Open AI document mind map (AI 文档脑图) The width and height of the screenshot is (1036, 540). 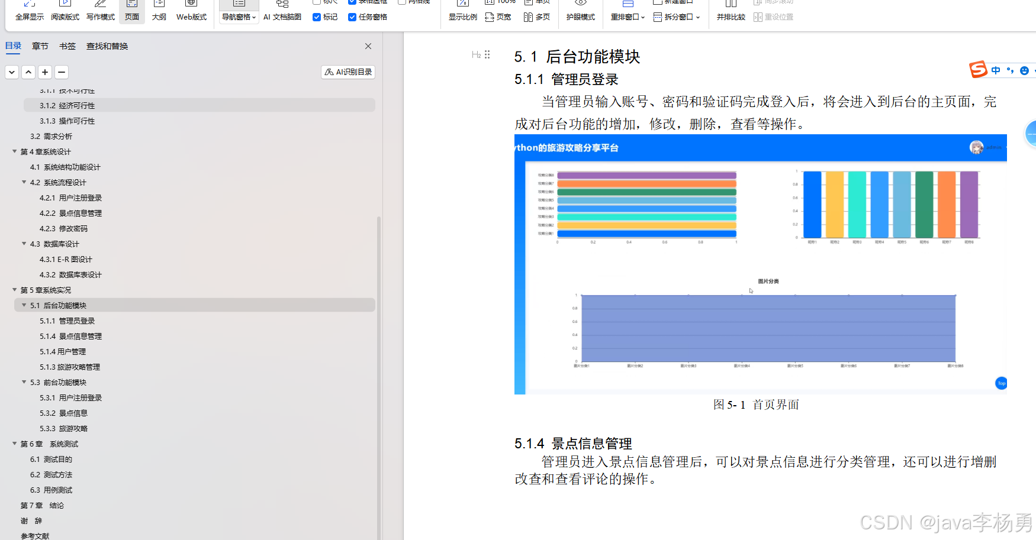coord(282,11)
